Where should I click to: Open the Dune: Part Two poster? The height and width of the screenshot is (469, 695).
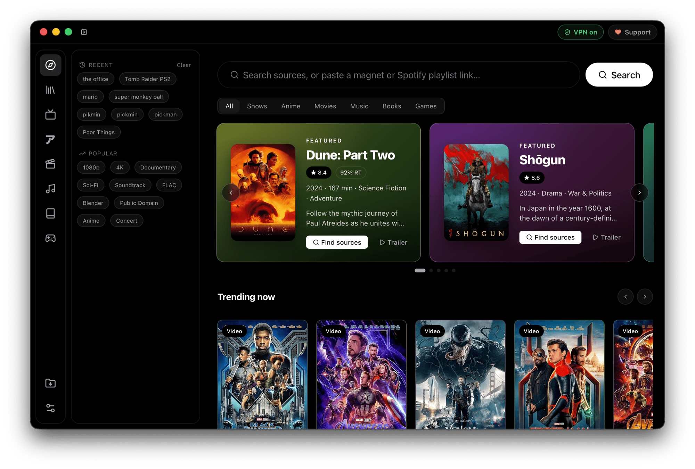point(263,192)
